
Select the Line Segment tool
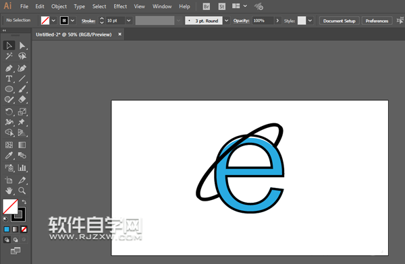[x=22, y=79]
